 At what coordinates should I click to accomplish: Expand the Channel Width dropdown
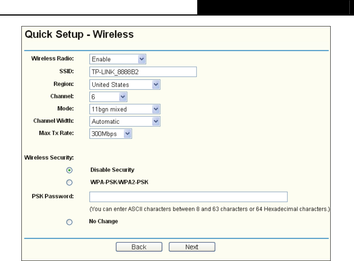(125, 121)
